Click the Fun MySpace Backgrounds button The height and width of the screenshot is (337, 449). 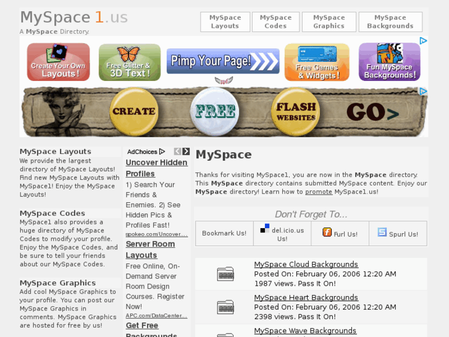390,62
